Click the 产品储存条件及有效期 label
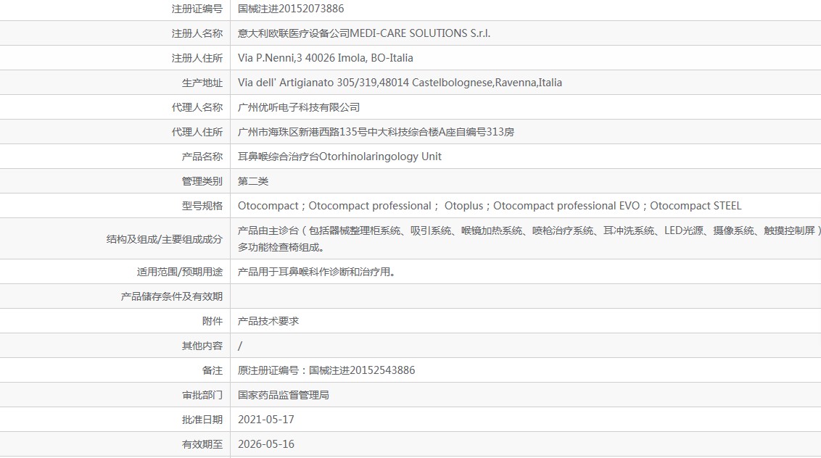Image resolution: width=821 pixels, height=458 pixels. coord(172,296)
